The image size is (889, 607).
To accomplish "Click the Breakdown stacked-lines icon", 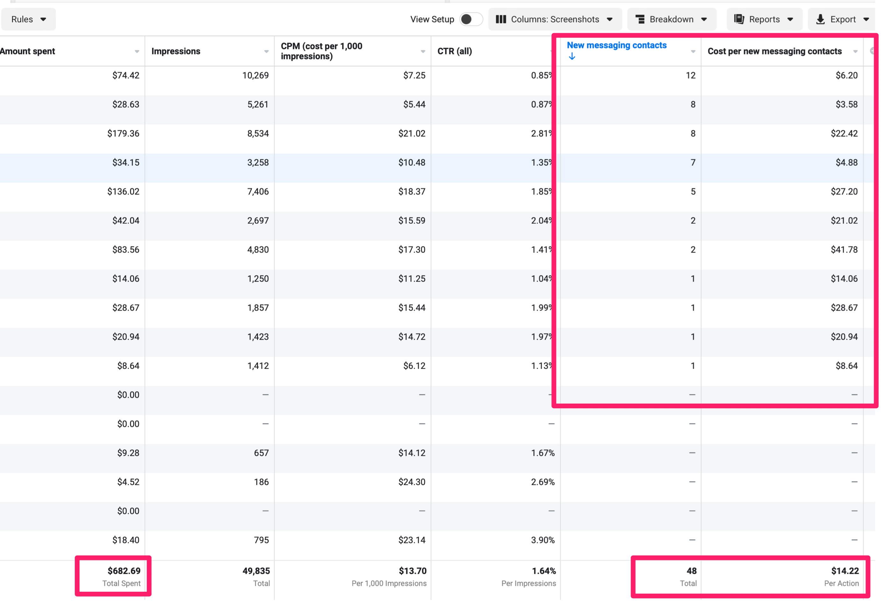I will [x=640, y=19].
